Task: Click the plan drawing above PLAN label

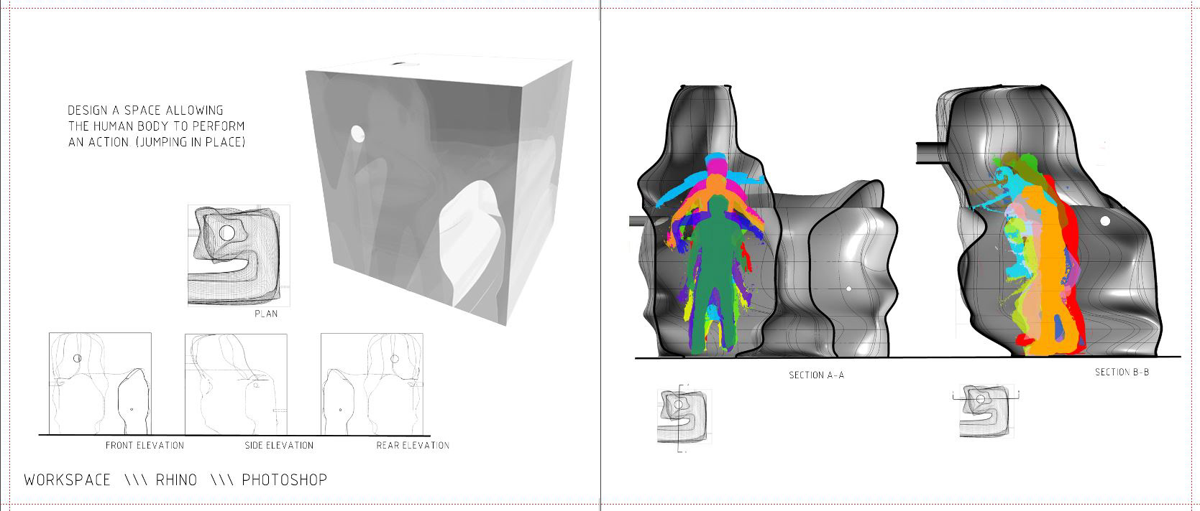Action: point(239,255)
